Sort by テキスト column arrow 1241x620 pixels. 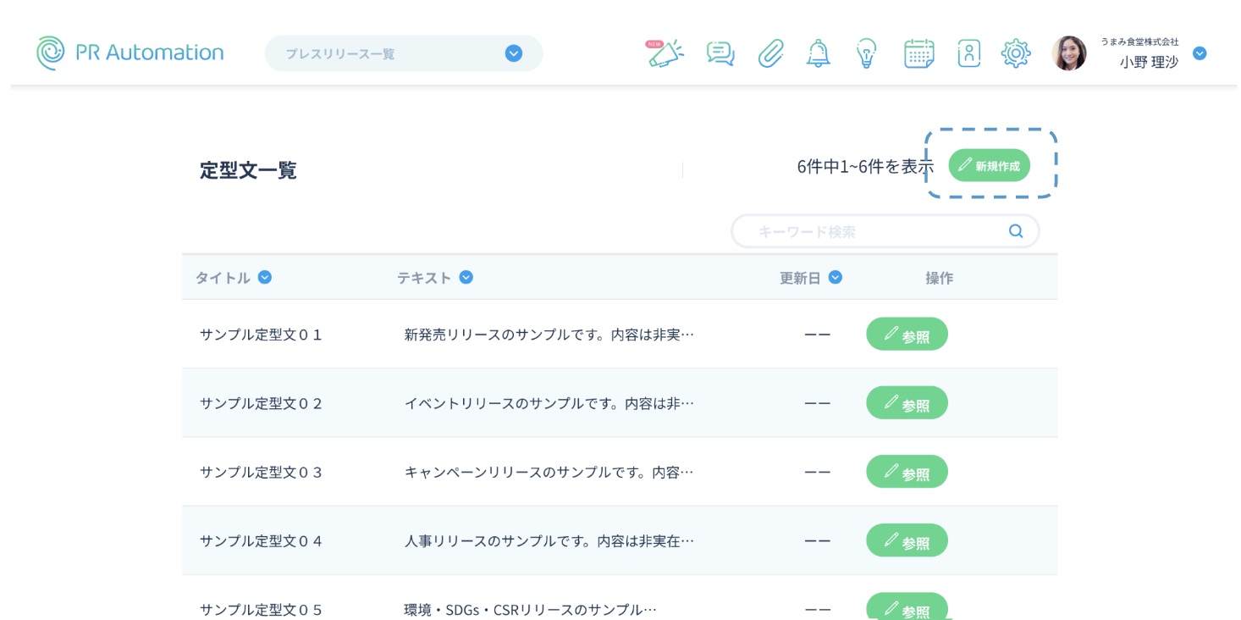466,277
